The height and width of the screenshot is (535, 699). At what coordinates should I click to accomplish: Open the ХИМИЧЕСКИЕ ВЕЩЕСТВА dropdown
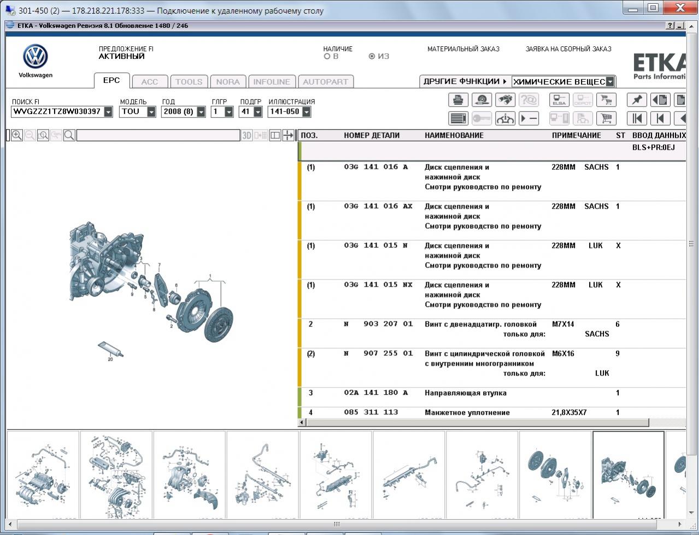tap(610, 82)
